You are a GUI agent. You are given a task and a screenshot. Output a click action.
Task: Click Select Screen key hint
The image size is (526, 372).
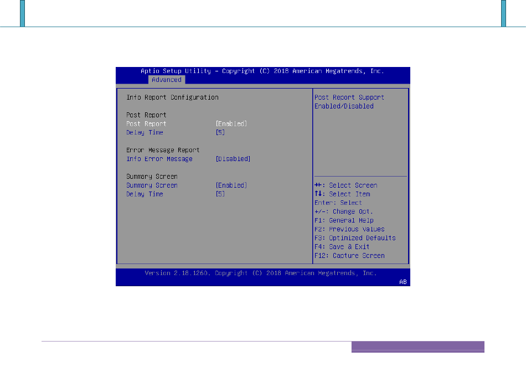tap(346, 185)
